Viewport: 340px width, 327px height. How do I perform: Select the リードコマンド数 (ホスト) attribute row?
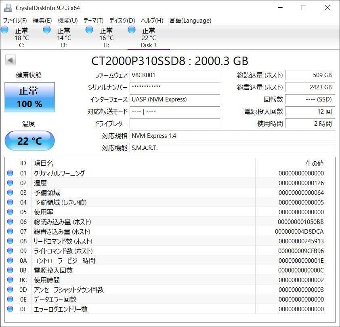pyautogui.click(x=166, y=241)
